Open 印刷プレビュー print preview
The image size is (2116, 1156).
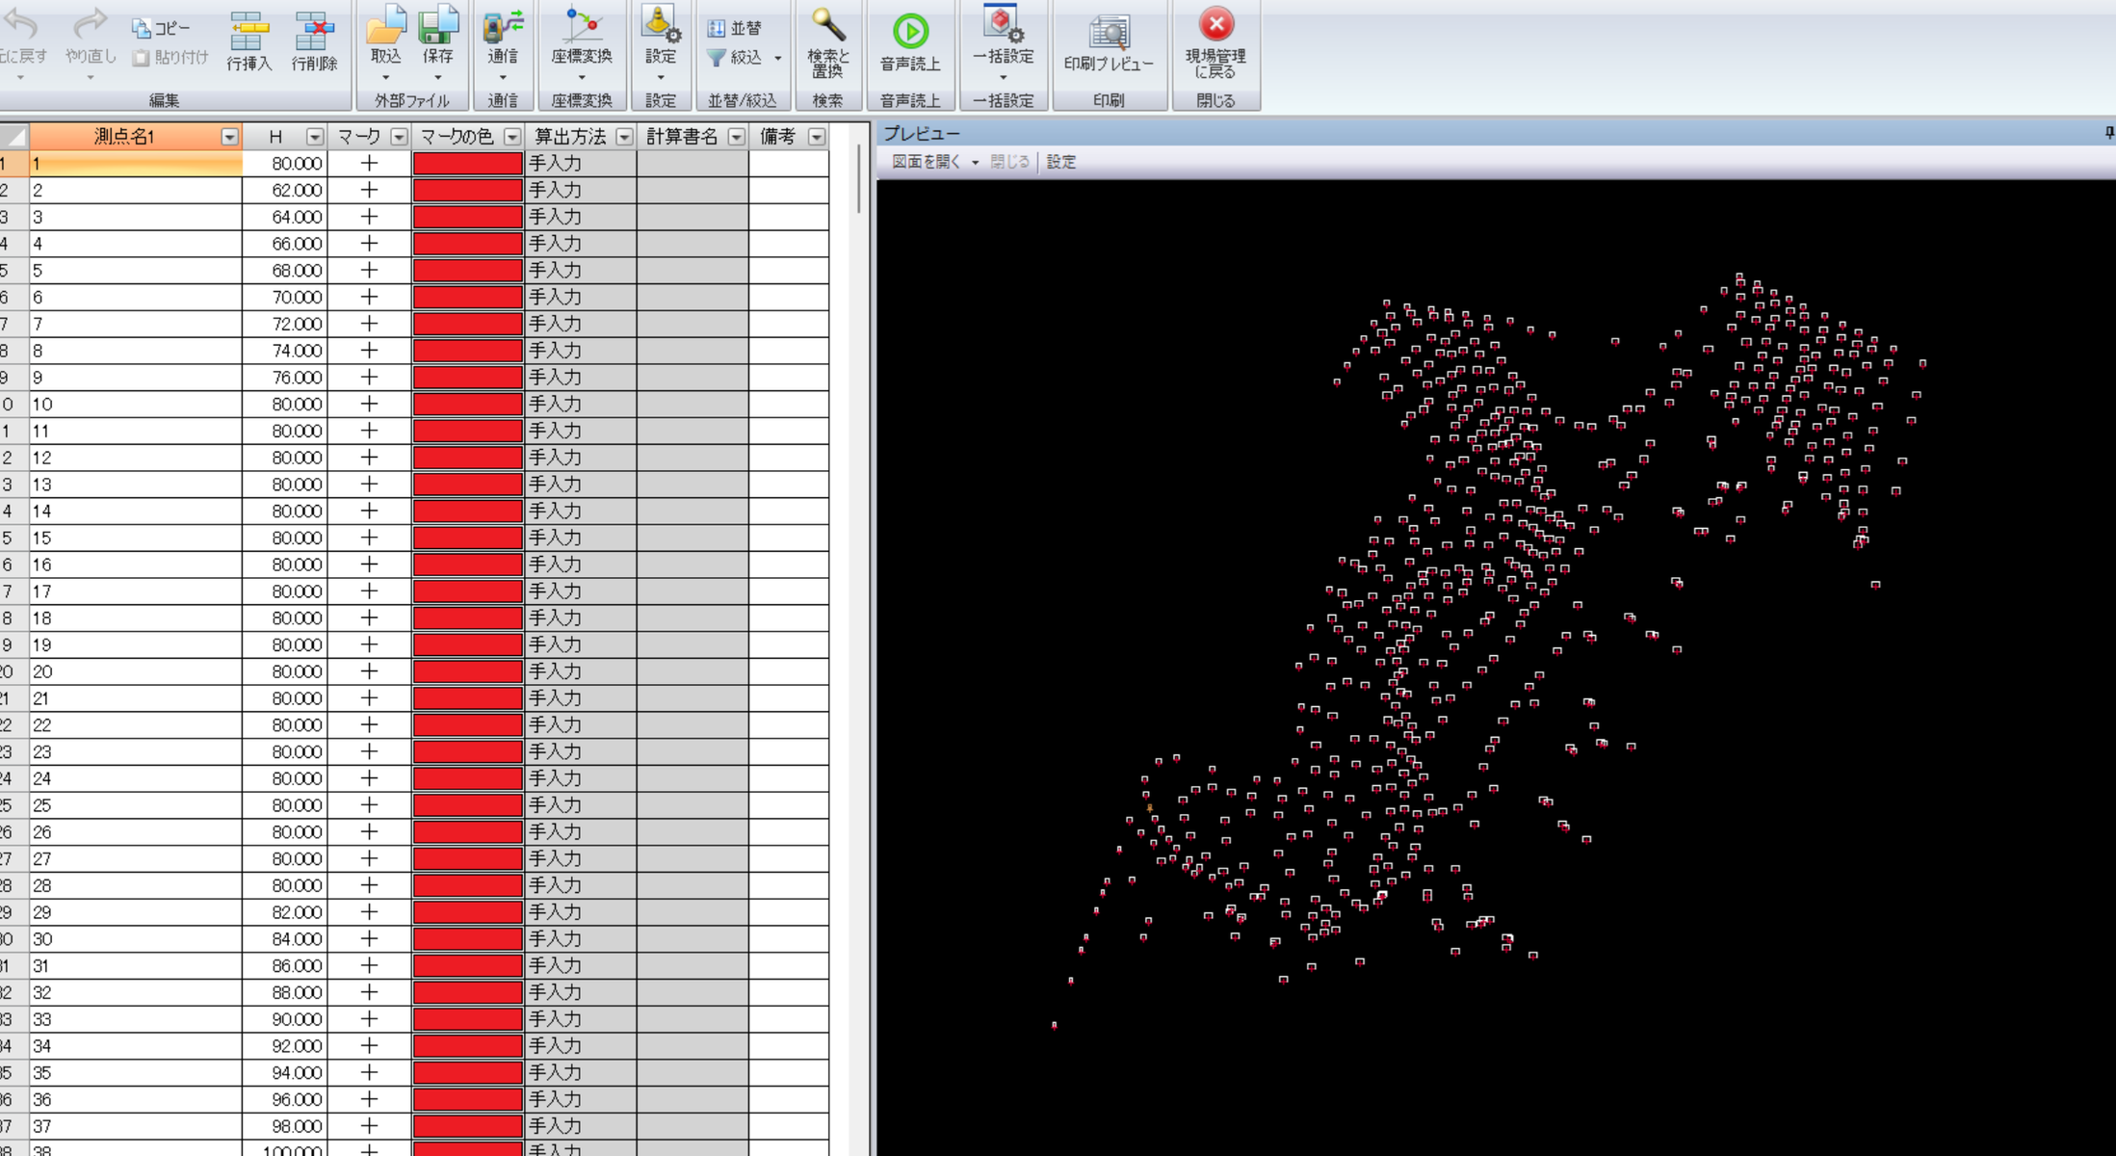pyautogui.click(x=1108, y=40)
